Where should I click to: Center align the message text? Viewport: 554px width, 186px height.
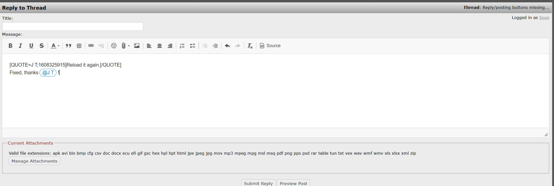point(159,46)
